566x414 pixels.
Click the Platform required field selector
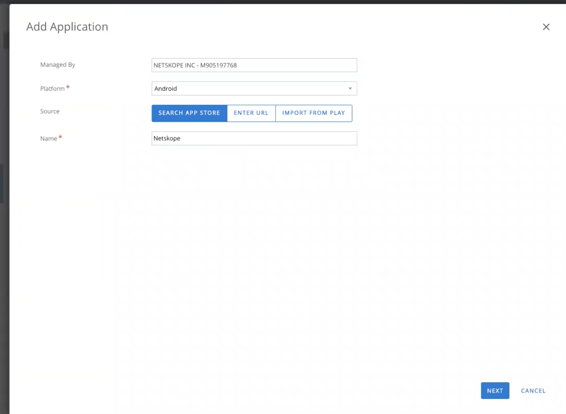coord(254,88)
